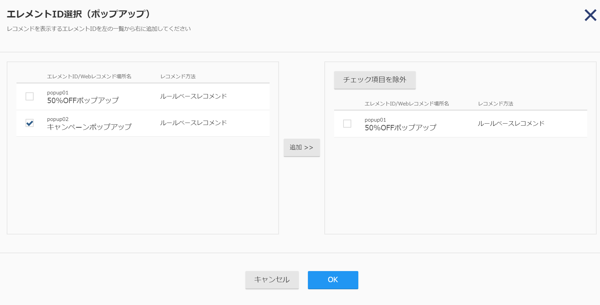Click チェック項目を除外 button

pos(375,80)
